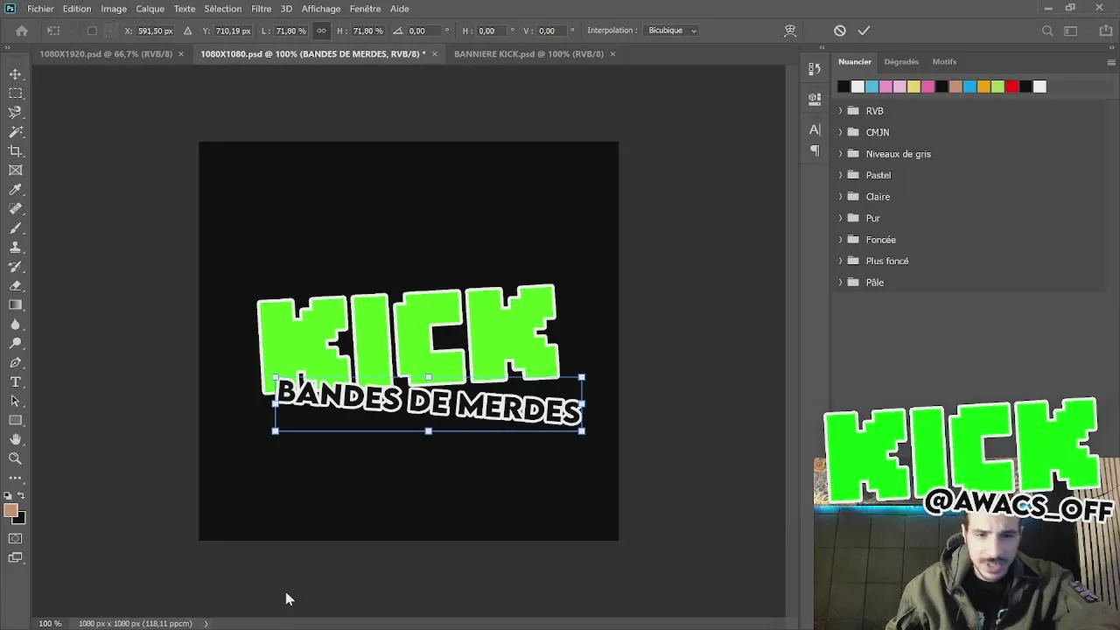Switch to the Dégradés tab
Viewport: 1120px width, 630px height.
[x=901, y=62]
